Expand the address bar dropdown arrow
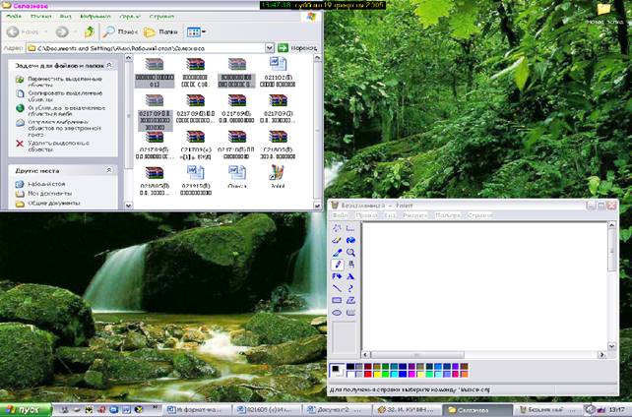 click(270, 47)
